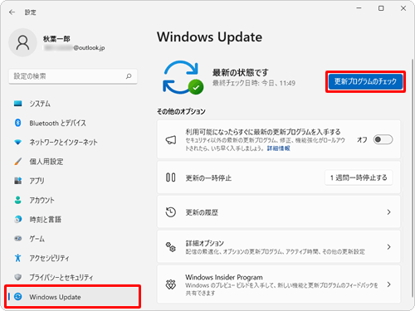Click 1 週間一時停止する button
The width and height of the screenshot is (415, 311).
point(359,177)
